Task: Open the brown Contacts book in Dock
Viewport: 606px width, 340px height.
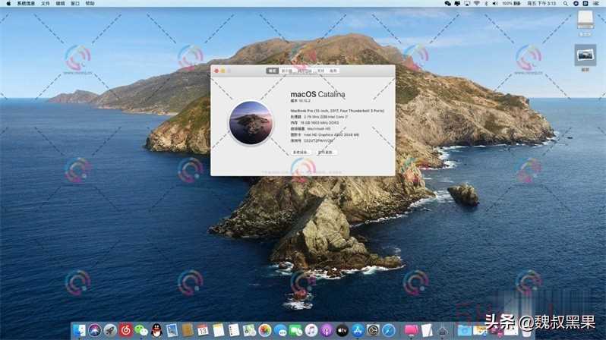Action: (x=188, y=331)
